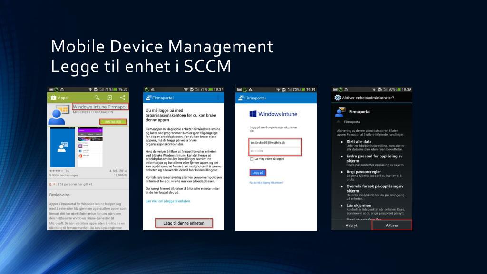This screenshot has width=487, height=274.
Task: Open the MICROSOFT CORPORATION developer link
Action: [x=93, y=112]
